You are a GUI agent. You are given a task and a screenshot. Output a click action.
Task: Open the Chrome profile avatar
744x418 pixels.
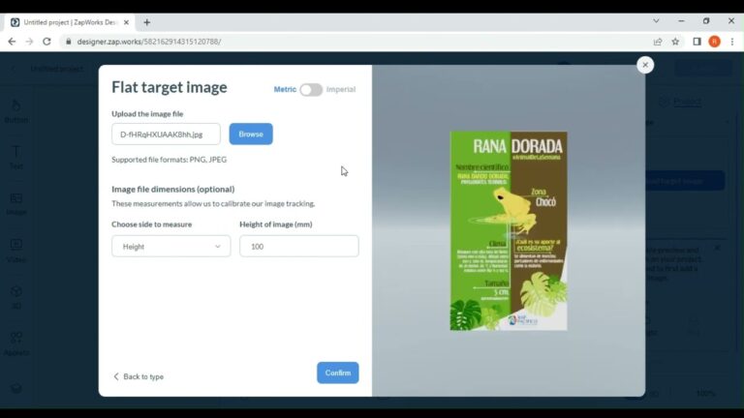coord(714,42)
